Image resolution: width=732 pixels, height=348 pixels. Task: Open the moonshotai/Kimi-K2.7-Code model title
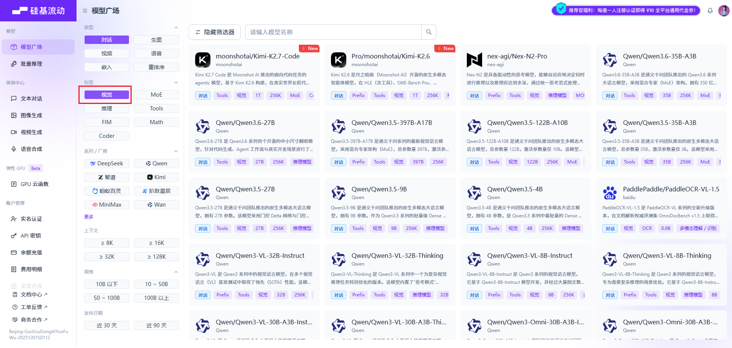[x=258, y=56]
